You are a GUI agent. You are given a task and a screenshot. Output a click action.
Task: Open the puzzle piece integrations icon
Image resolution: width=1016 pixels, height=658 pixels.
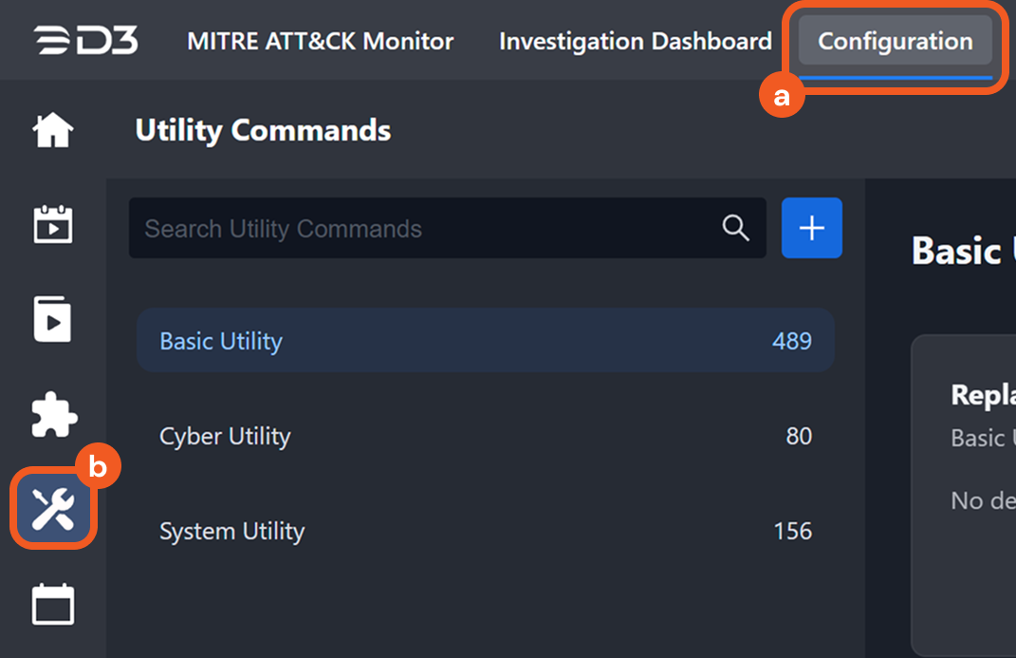[x=53, y=415]
